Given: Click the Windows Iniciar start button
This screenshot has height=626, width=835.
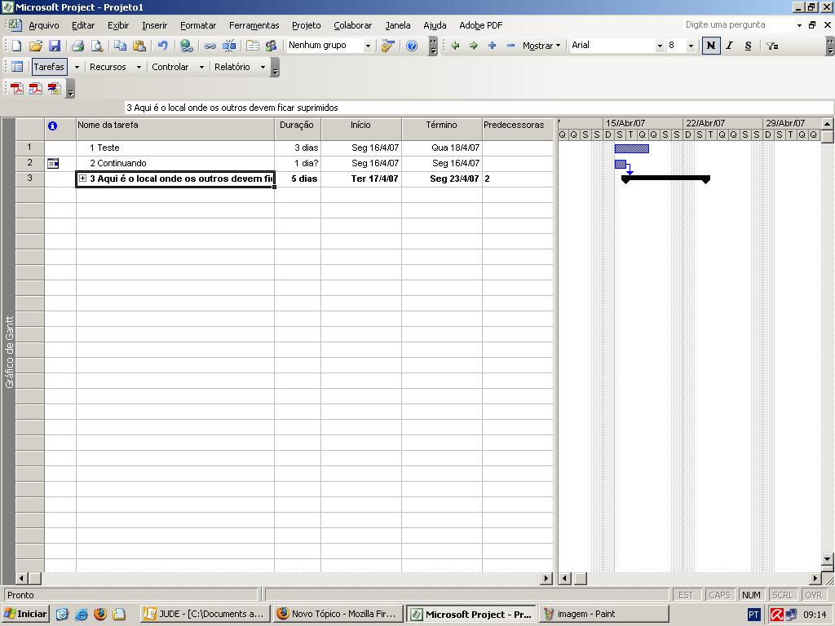Looking at the screenshot, I should click(x=25, y=614).
